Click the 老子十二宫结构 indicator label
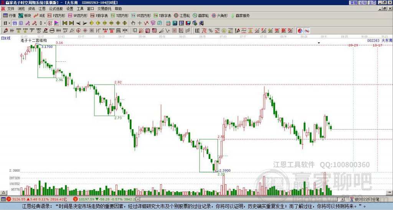Screen dimensions: 393x210 [34, 41]
